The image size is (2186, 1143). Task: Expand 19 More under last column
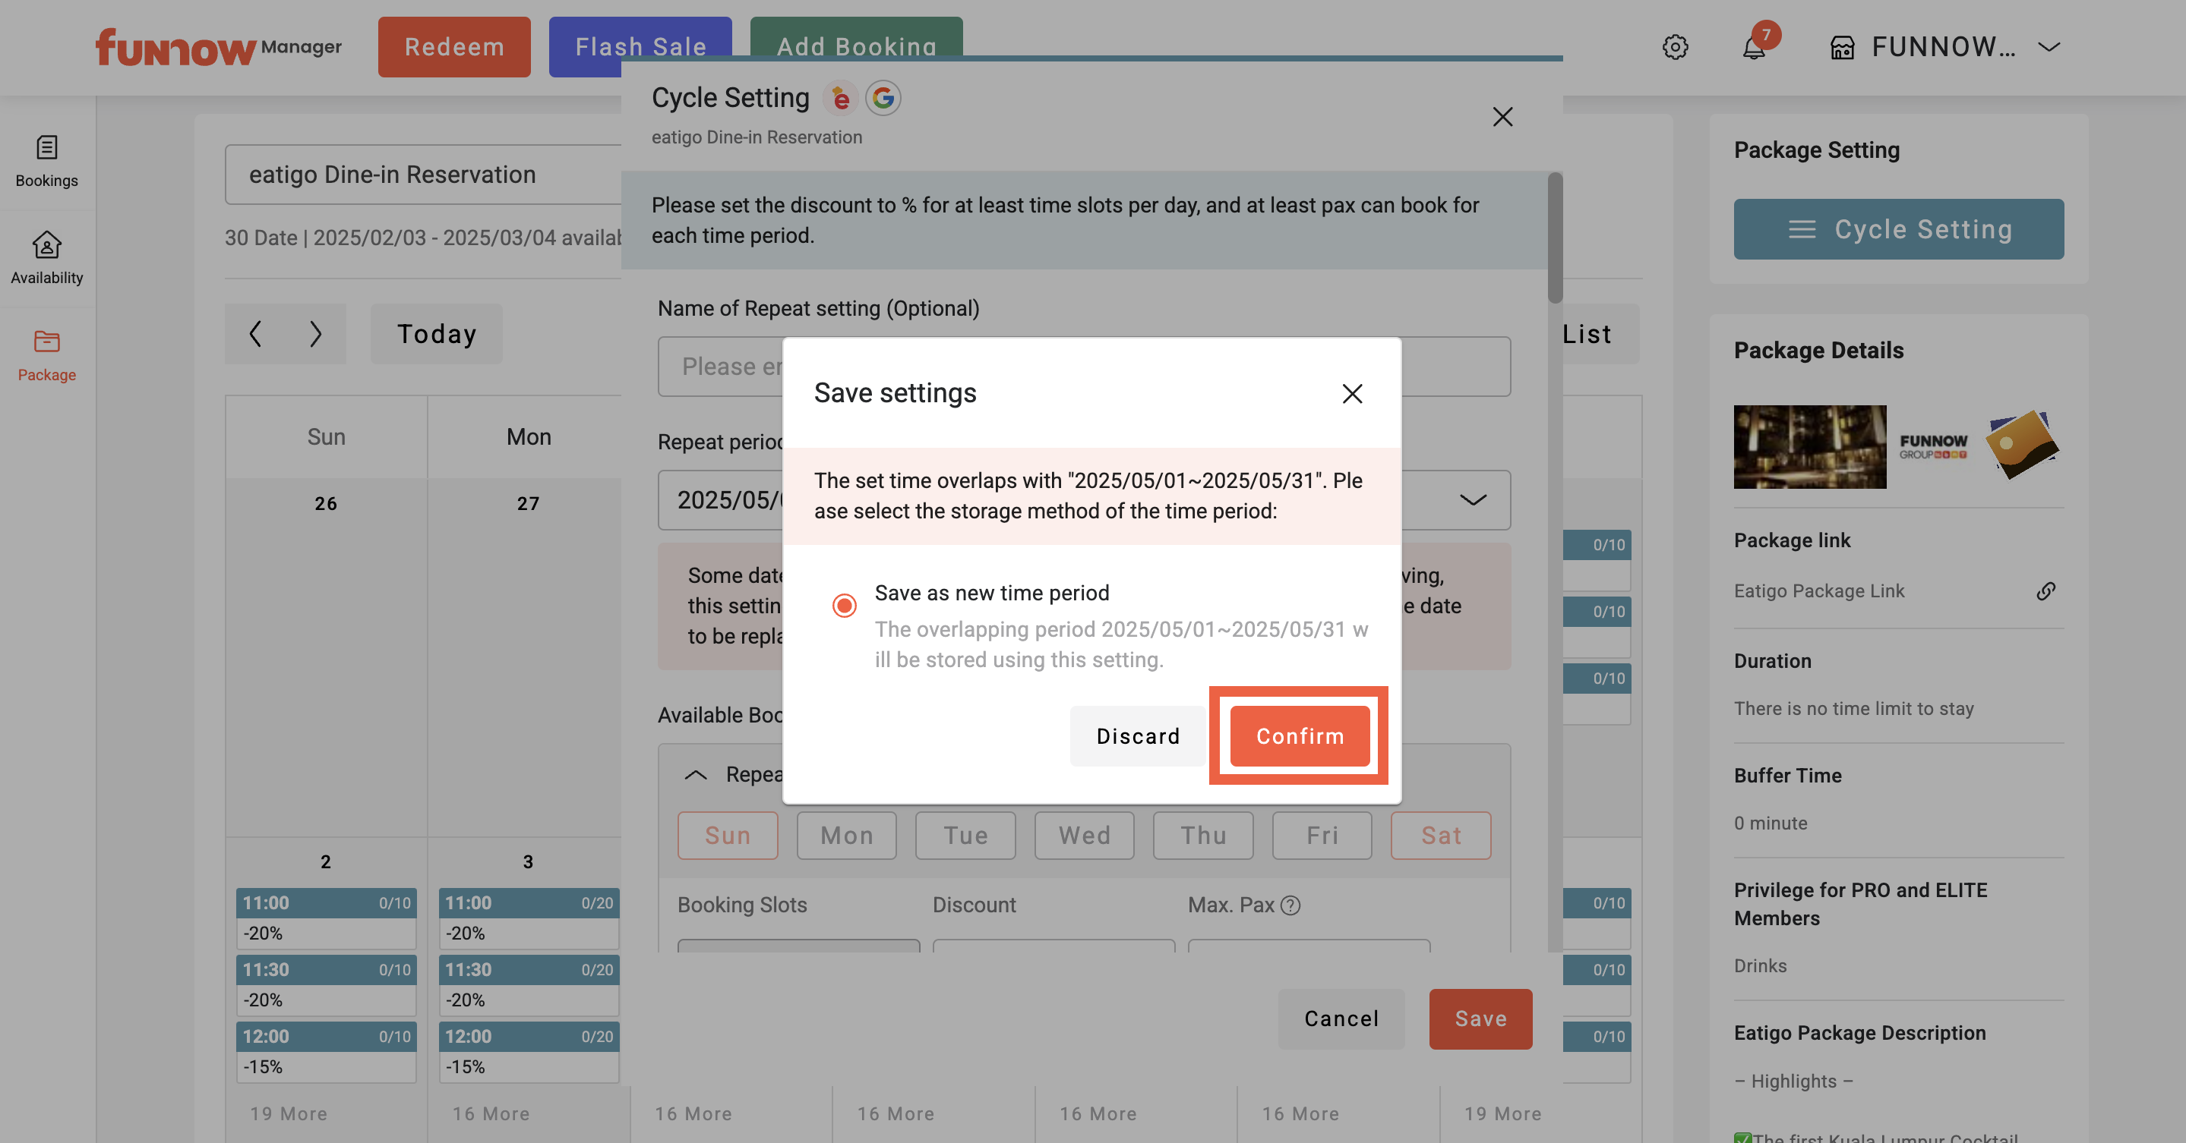pos(1502,1114)
